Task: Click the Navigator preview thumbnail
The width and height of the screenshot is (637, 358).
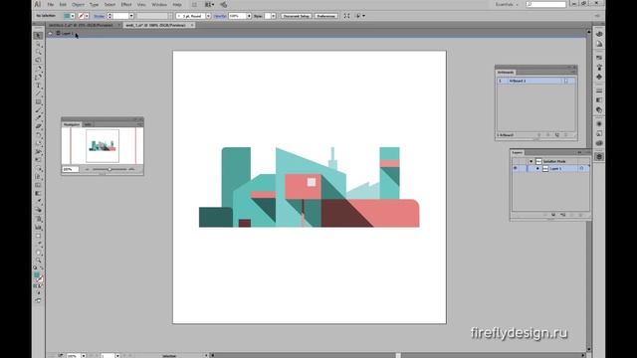Action: [x=103, y=146]
